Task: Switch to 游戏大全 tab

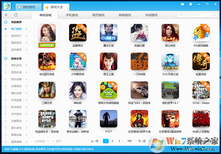Action: point(56,7)
